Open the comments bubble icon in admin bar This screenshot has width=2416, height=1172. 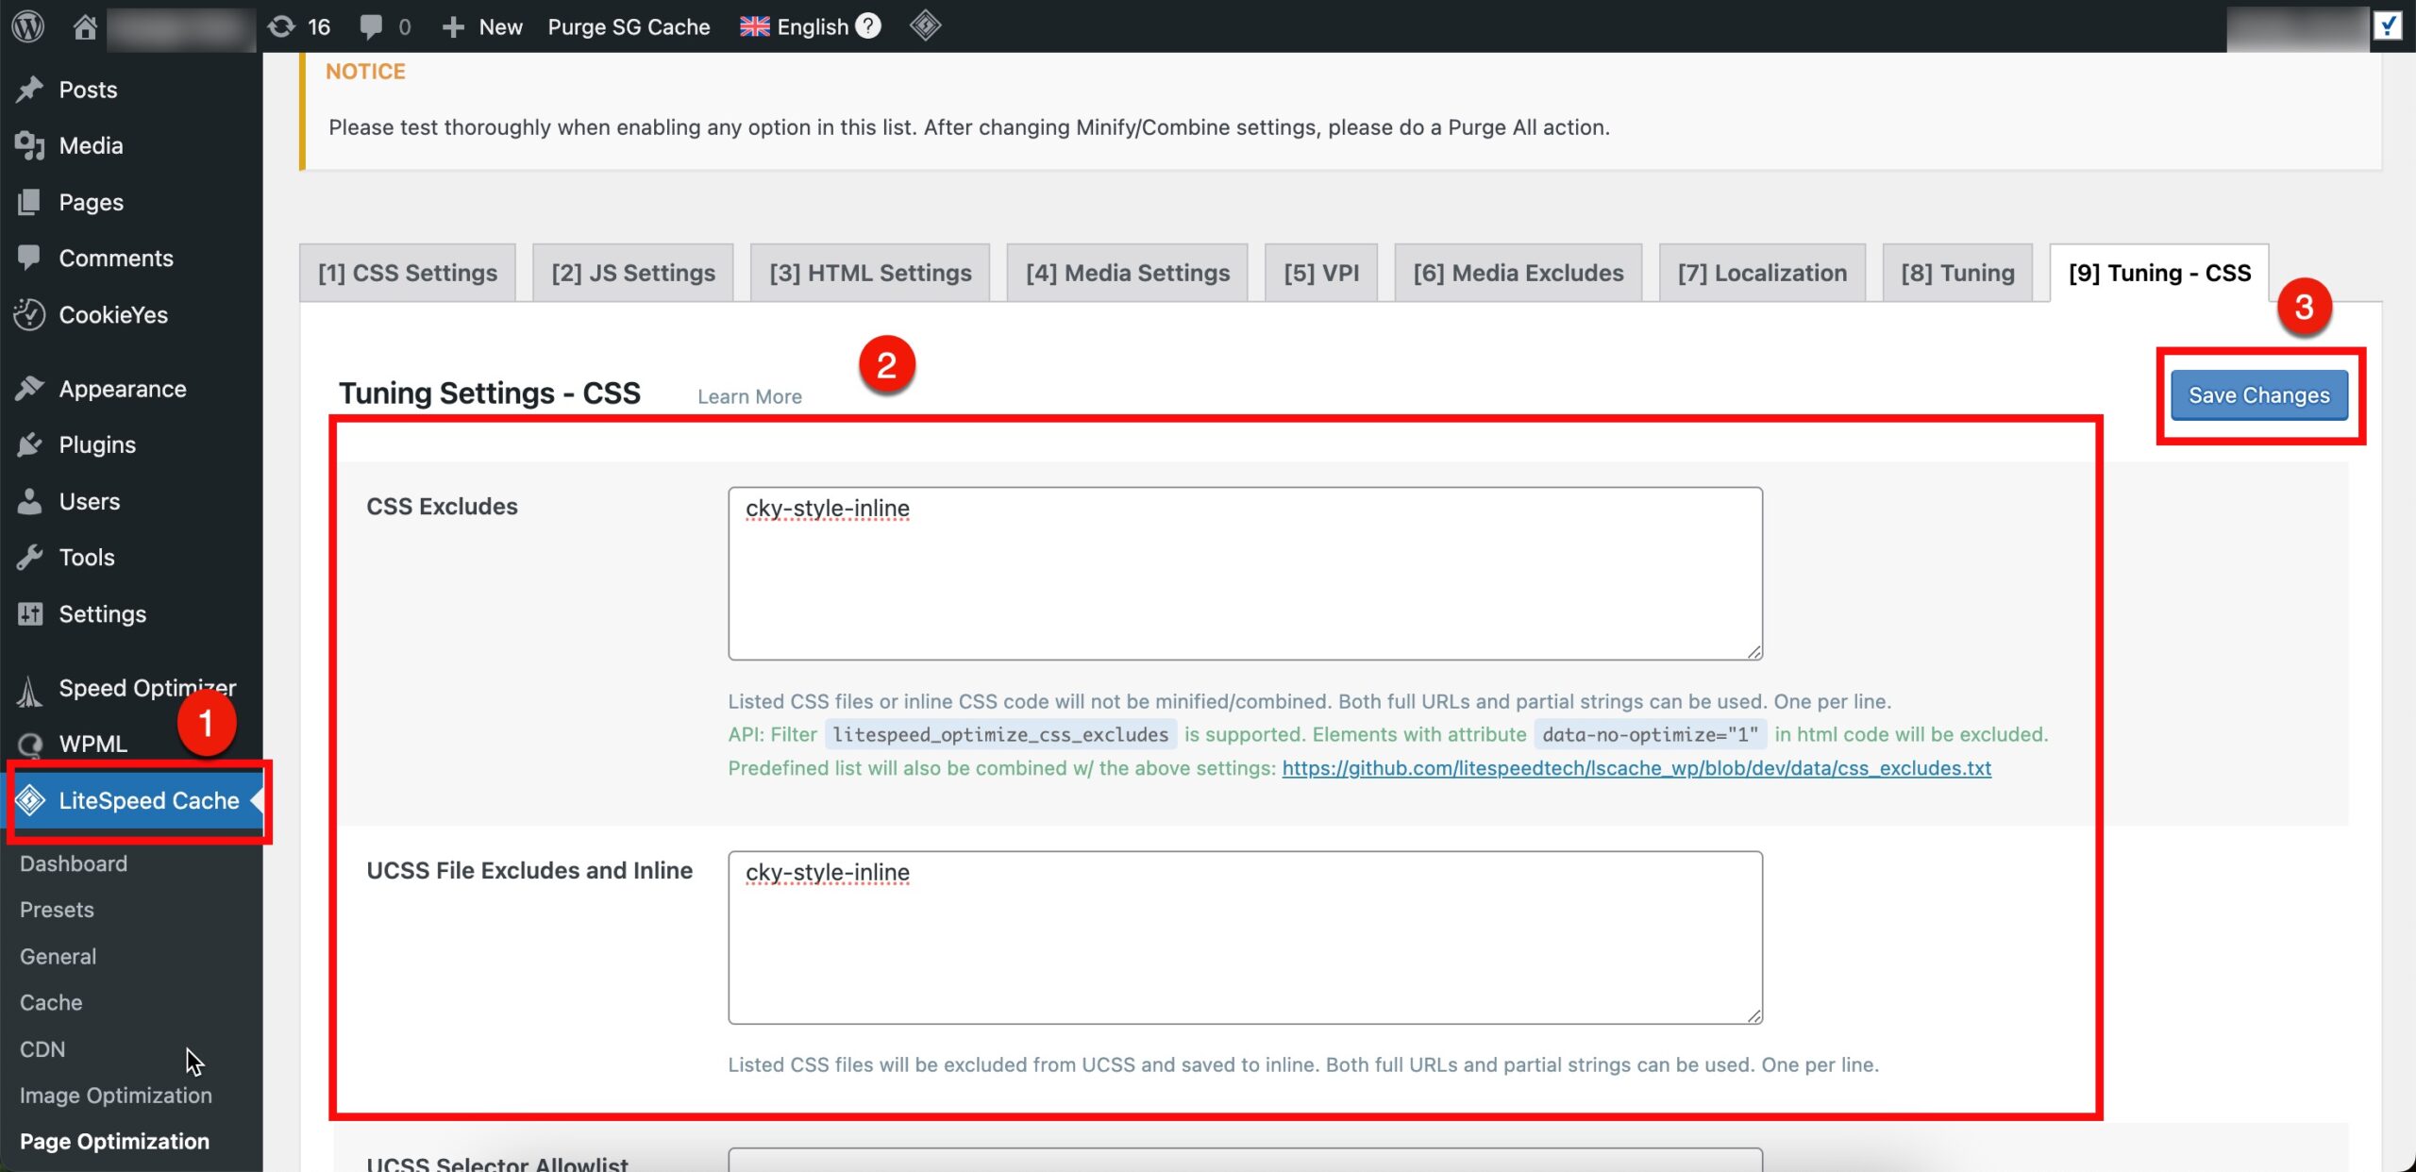pos(371,26)
